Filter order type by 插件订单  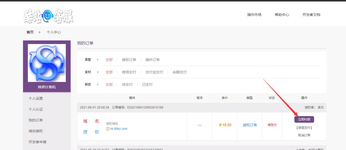point(152,60)
